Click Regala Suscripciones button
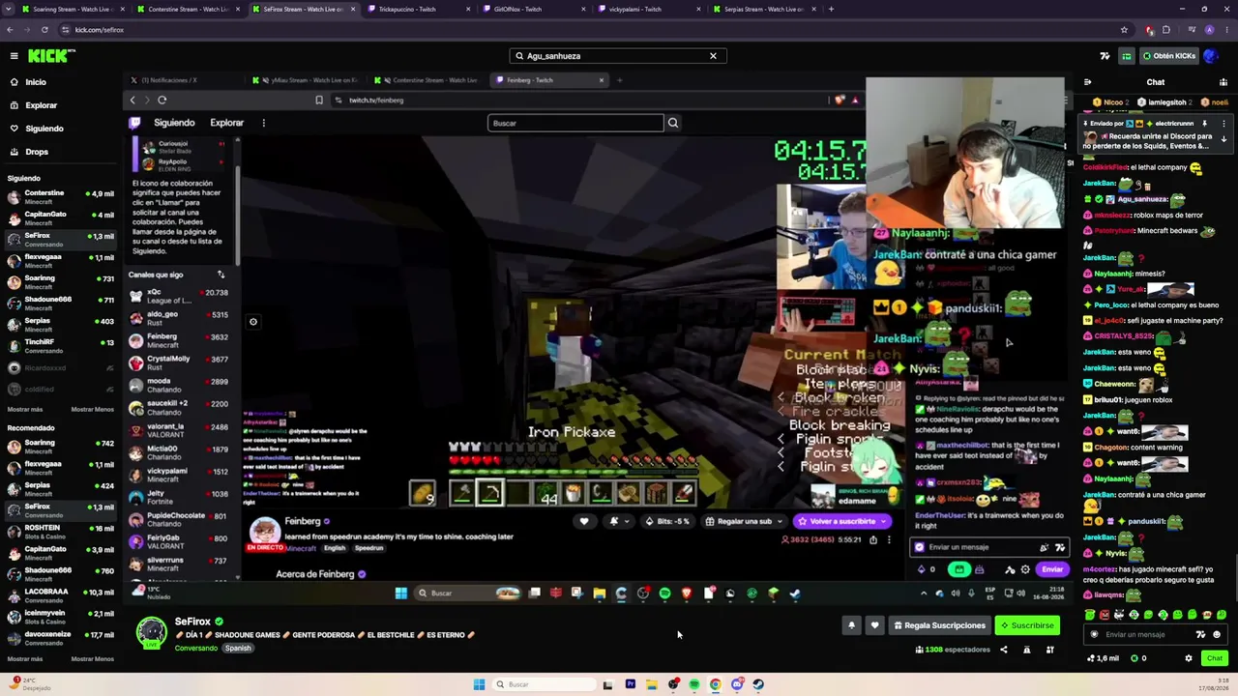Image resolution: width=1238 pixels, height=696 pixels. point(939,625)
